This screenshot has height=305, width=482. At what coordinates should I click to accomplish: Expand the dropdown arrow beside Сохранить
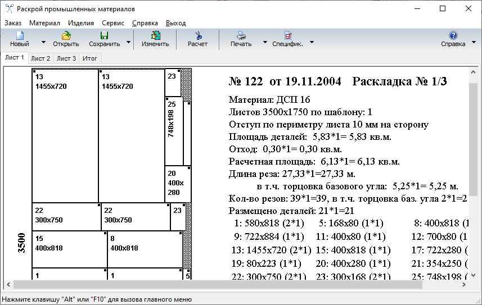pyautogui.click(x=128, y=42)
